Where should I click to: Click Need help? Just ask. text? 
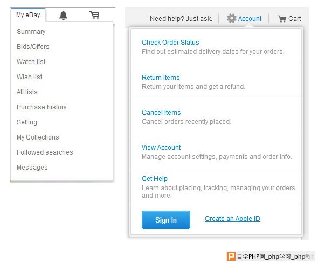(181, 19)
